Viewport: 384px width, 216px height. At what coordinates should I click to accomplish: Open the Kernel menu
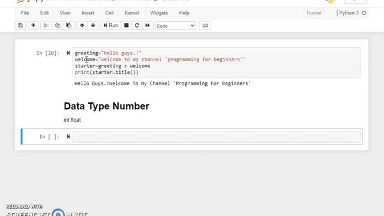click(x=132, y=13)
